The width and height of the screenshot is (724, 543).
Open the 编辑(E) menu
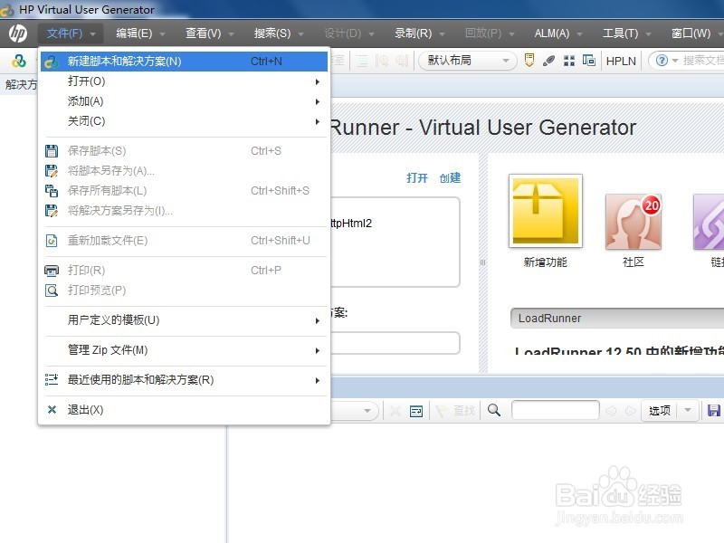[140, 33]
